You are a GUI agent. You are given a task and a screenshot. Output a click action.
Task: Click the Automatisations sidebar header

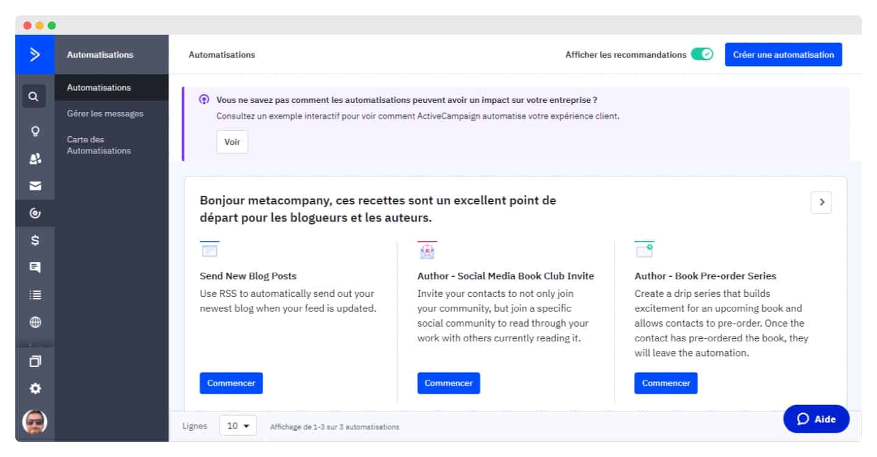100,54
